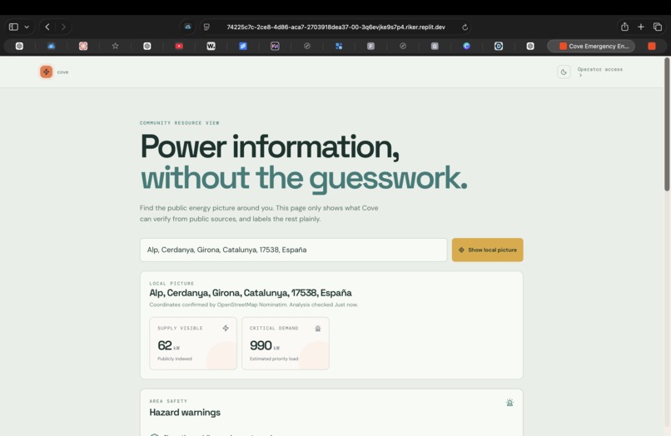Click the Local Picture location heading Alp, Cerdanya

[251, 293]
